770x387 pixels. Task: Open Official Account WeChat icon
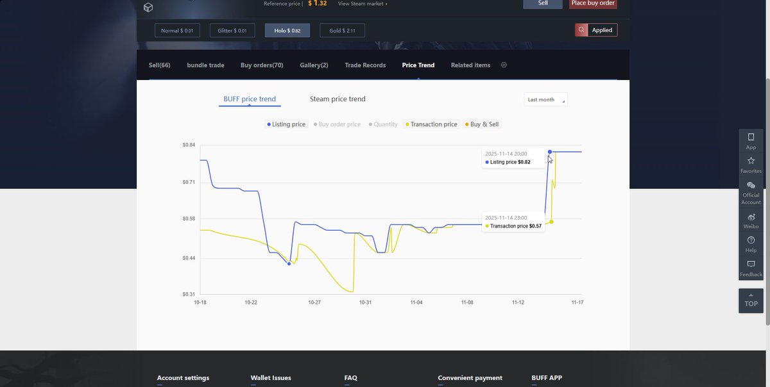(x=751, y=185)
